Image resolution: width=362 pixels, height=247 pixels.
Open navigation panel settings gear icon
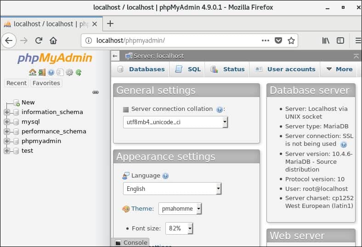[69, 73]
